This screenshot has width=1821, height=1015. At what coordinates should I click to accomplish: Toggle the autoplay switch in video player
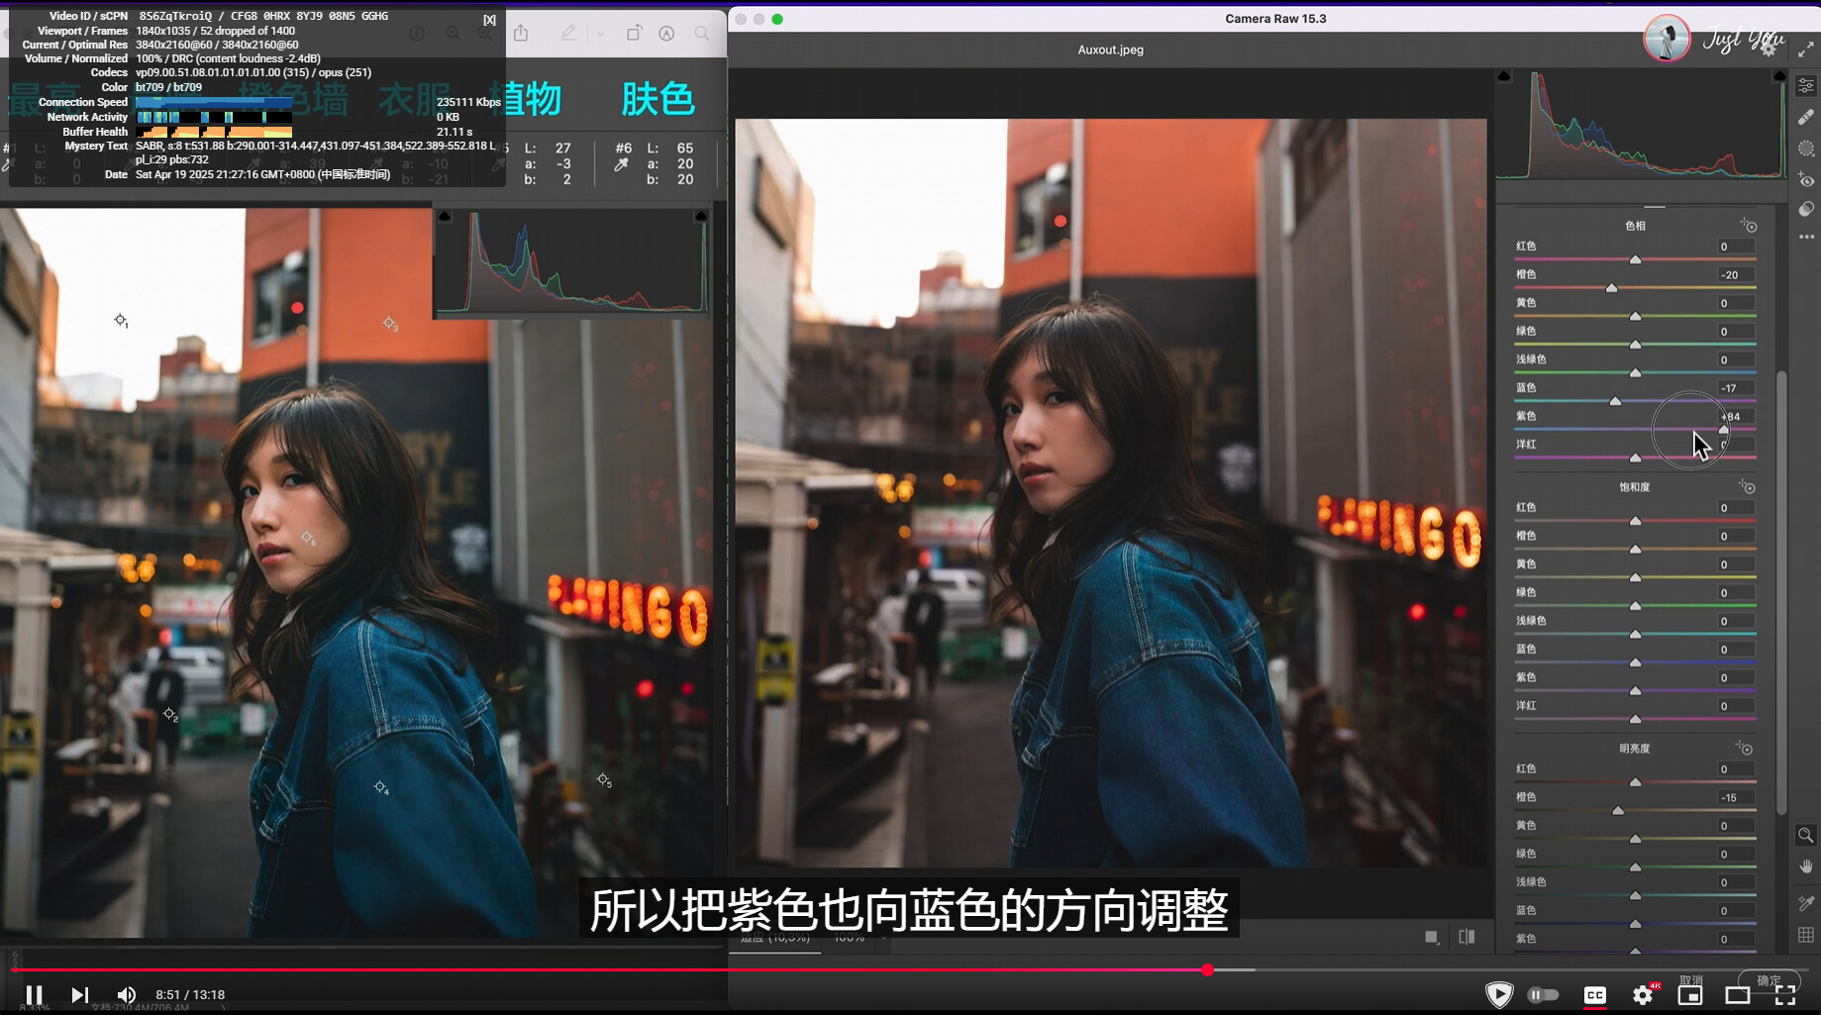[x=1543, y=994]
